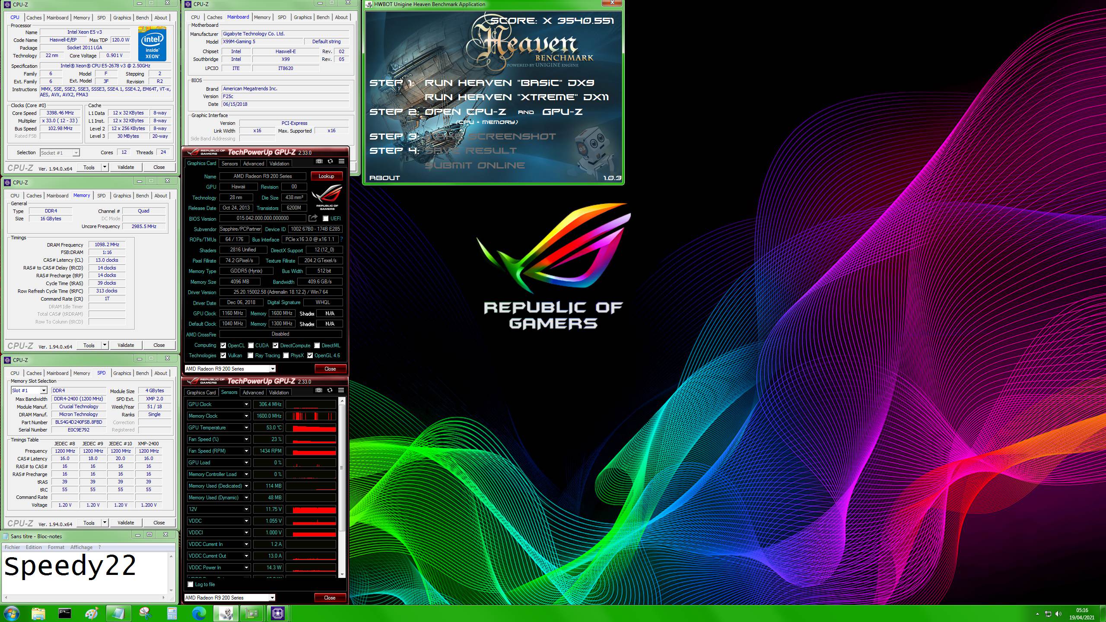Switch to HWBOT Heaven via taskbar icon

click(226, 613)
